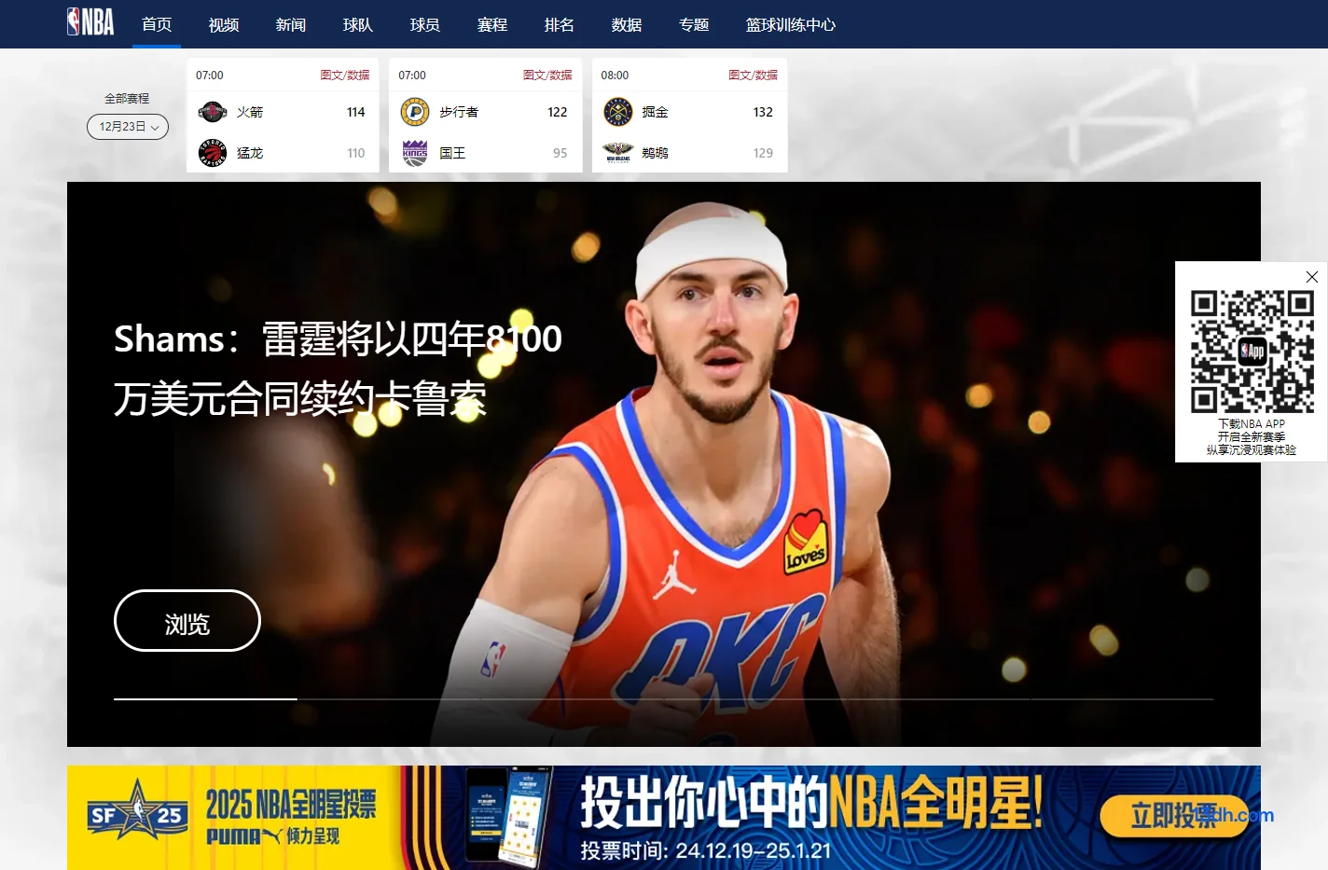The height and width of the screenshot is (870, 1328).
Task: Close the NBA APP QR popup
Action: (x=1312, y=277)
